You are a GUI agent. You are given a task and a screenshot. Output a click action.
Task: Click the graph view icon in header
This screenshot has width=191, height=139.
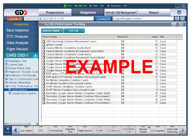174,24
